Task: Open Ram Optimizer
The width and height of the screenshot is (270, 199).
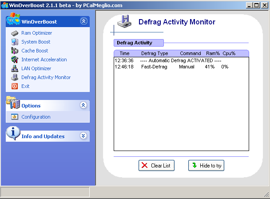Action: 36,33
